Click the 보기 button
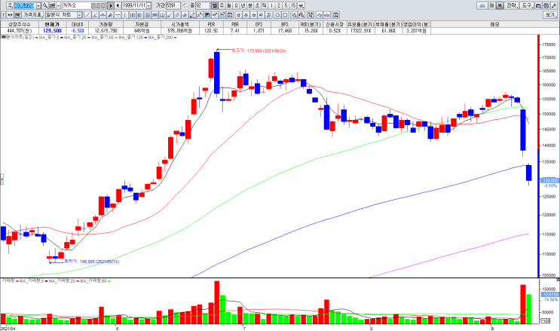Screen dimensions: 560x331 pyautogui.click(x=550, y=15)
